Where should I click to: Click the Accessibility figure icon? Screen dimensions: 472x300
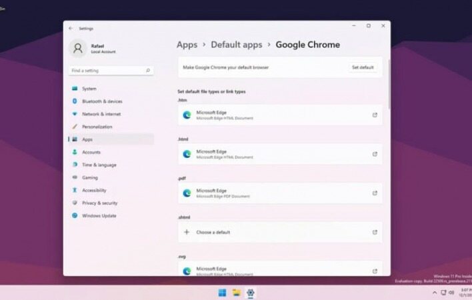click(x=75, y=190)
